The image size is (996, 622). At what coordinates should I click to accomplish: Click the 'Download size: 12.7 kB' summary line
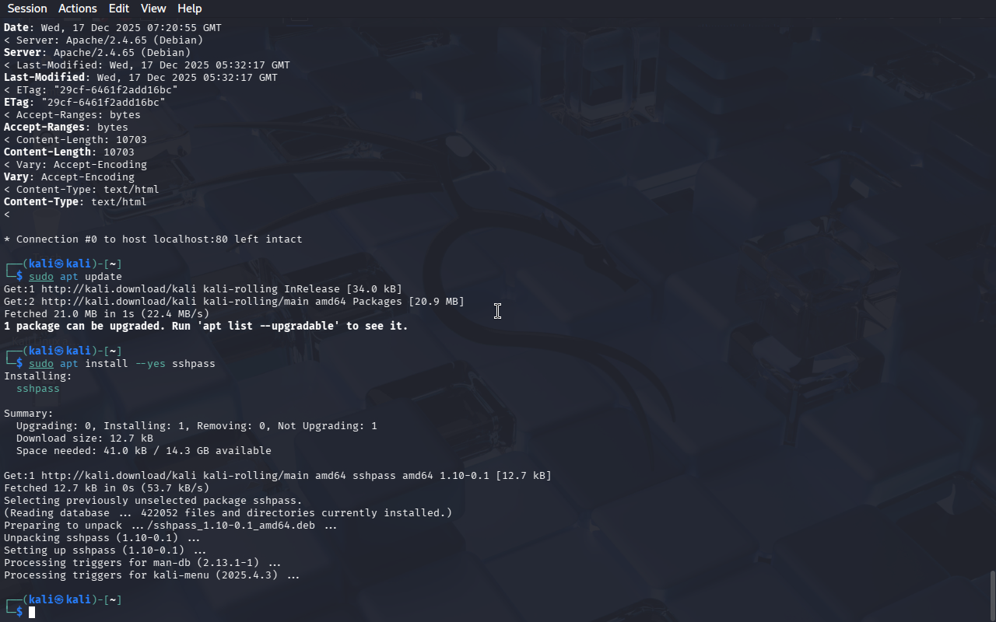(85, 439)
